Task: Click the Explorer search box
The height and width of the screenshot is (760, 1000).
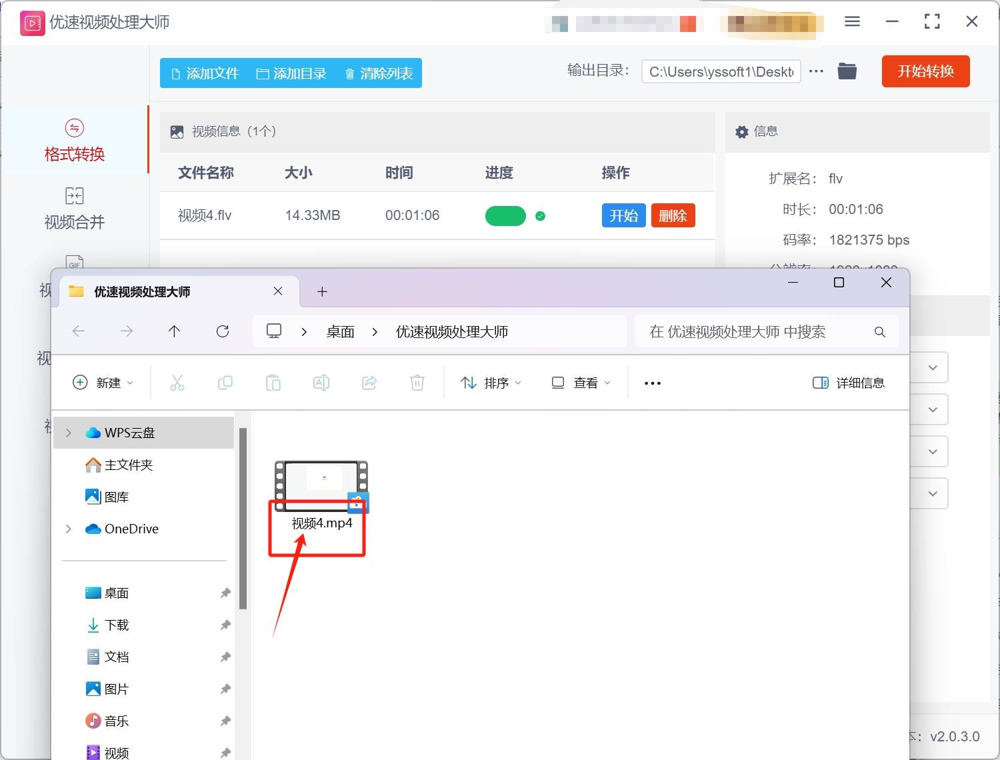Action: click(767, 332)
